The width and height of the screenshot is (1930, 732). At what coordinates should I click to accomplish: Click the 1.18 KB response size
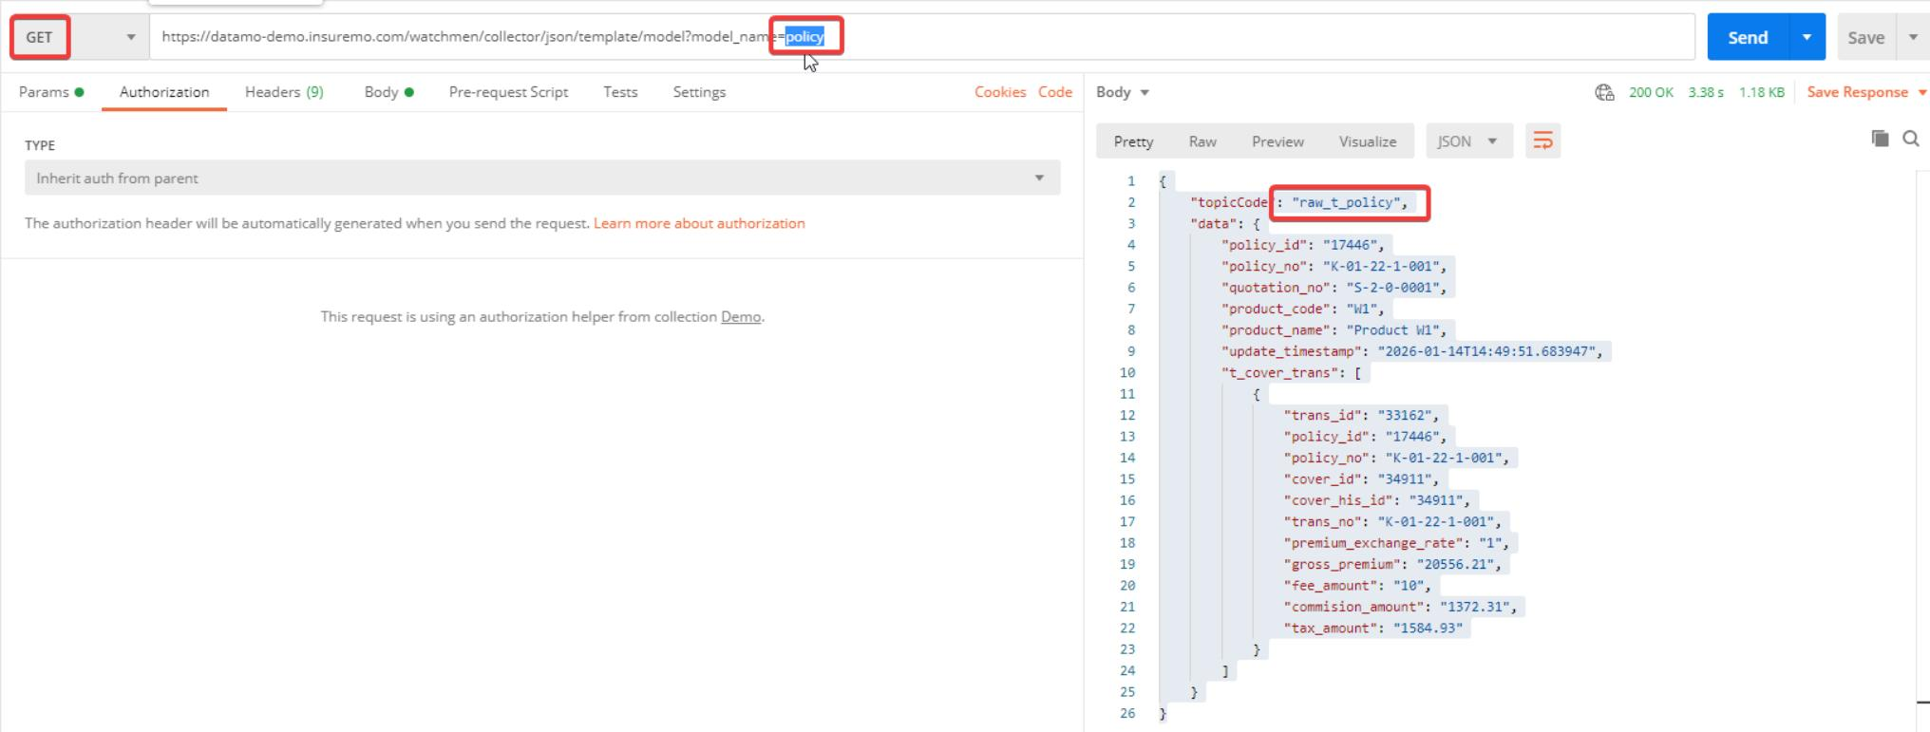tap(1762, 92)
